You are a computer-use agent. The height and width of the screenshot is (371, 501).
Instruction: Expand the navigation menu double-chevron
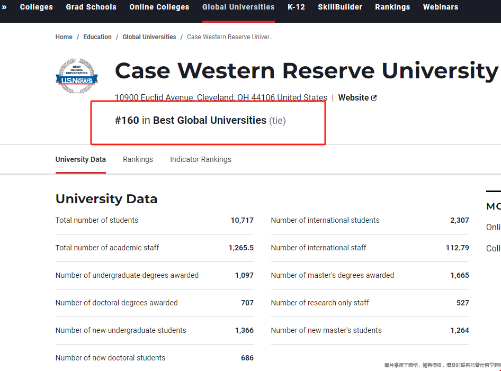[4, 7]
